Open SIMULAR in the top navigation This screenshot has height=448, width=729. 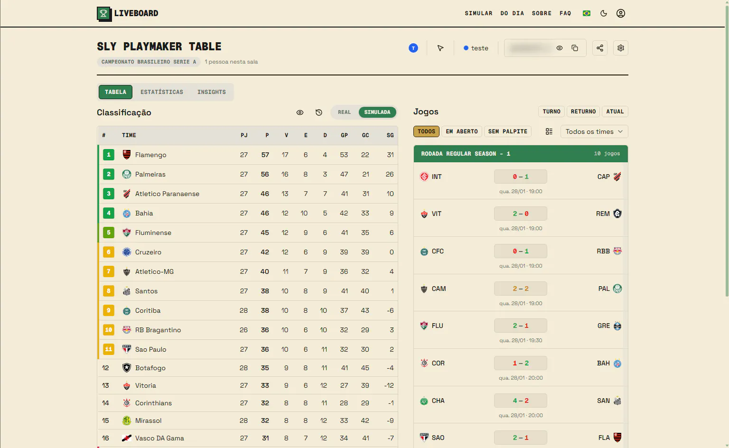coord(478,13)
